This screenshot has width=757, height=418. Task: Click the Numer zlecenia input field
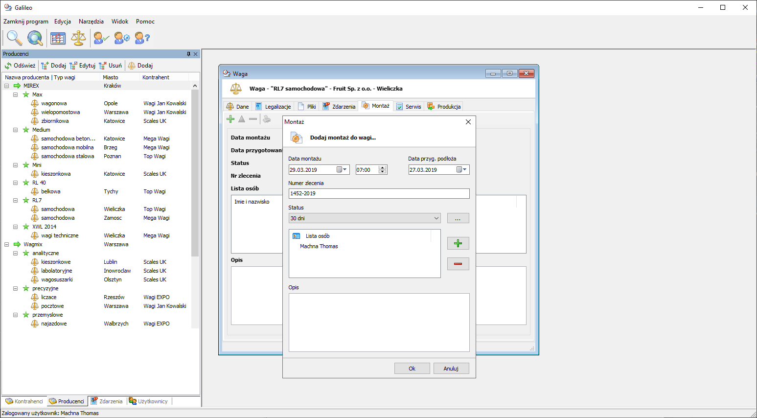pyautogui.click(x=379, y=193)
